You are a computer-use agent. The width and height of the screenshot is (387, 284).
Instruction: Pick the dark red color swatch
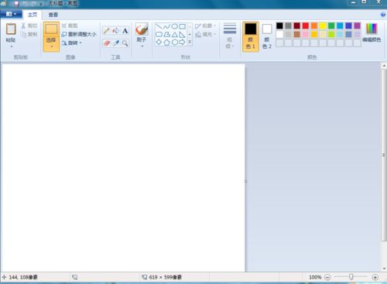coord(297,26)
